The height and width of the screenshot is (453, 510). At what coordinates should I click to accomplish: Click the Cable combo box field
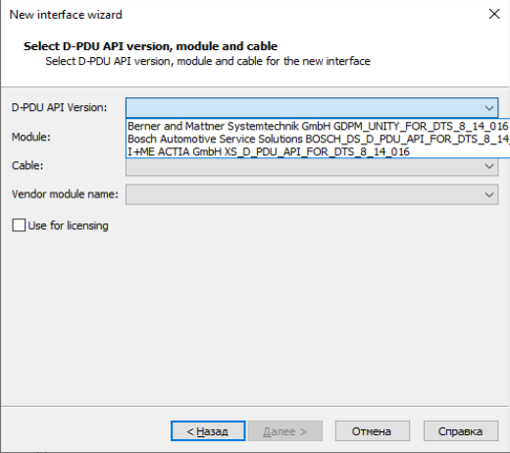click(312, 167)
